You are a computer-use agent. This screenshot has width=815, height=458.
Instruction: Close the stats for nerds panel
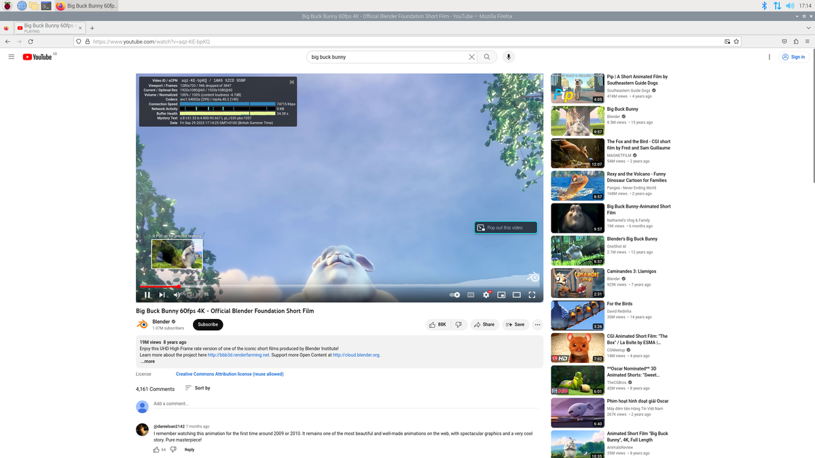(x=292, y=81)
